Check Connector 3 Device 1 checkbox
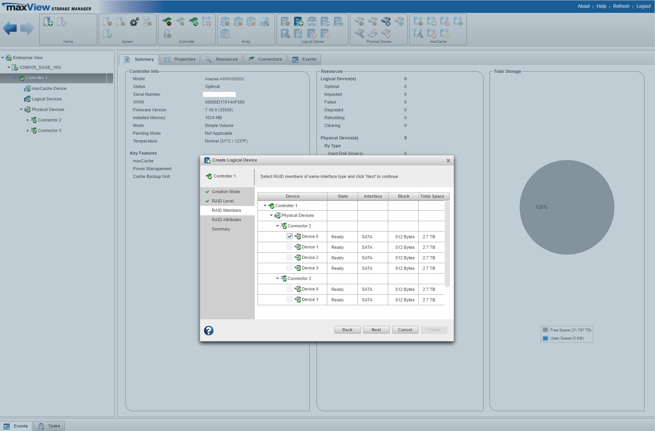655x431 pixels. coord(289,299)
